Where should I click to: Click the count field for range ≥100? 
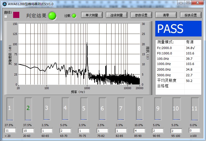pos(194,131)
